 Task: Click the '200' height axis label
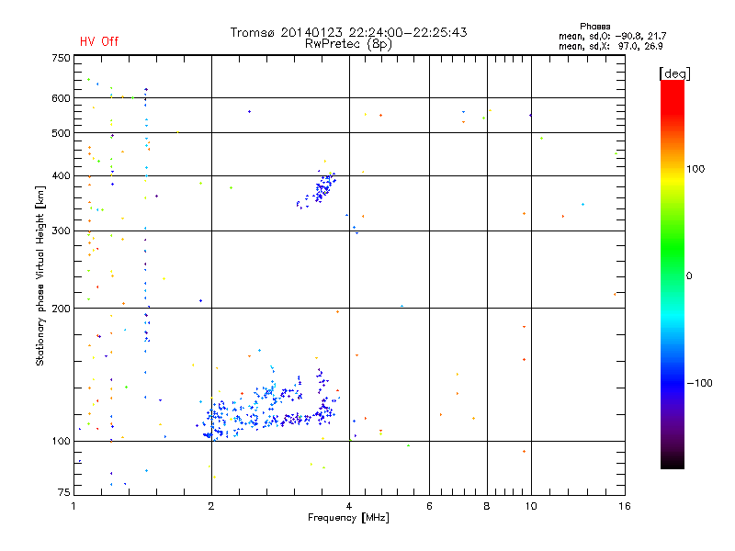(x=62, y=309)
